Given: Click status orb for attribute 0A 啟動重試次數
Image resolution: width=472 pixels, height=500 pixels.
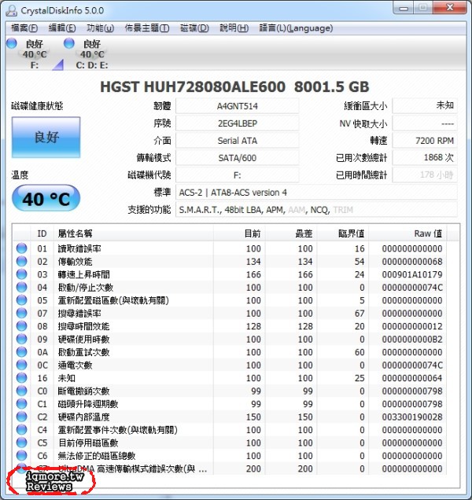Looking at the screenshot, I should [22, 351].
